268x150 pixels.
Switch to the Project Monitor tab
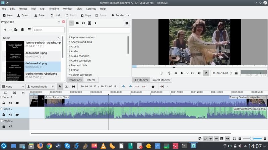[x=161, y=80]
